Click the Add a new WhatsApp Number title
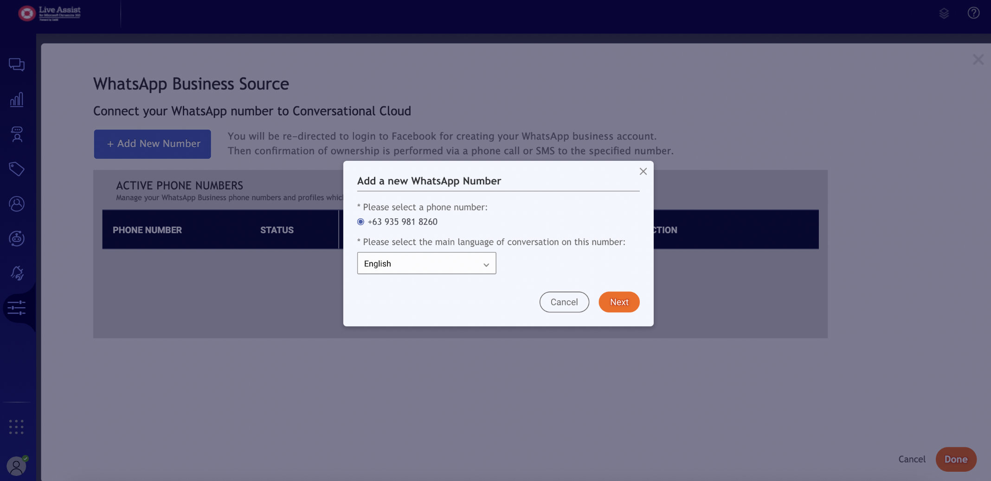 tap(429, 181)
